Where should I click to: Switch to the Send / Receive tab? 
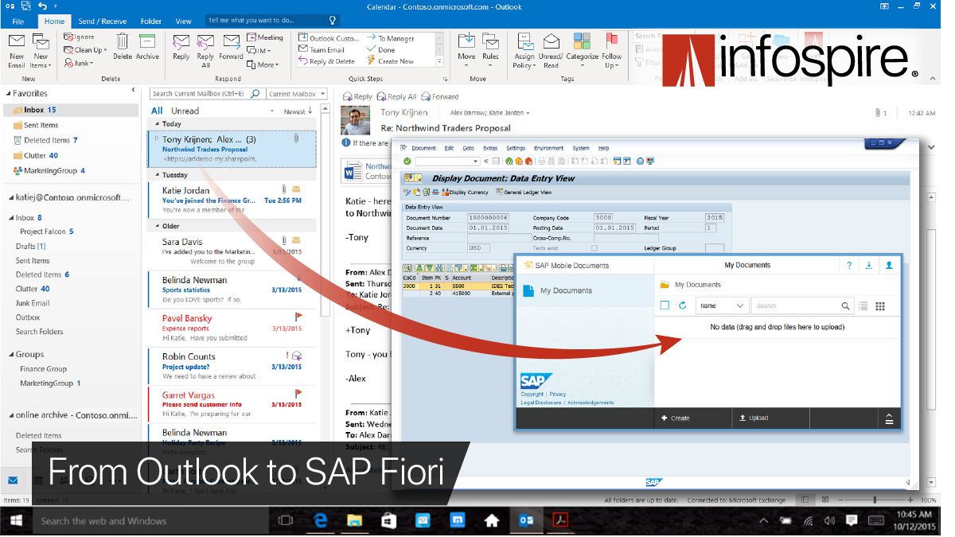click(x=102, y=21)
